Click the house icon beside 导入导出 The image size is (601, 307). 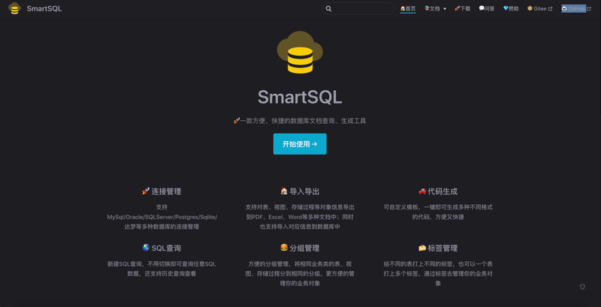284,191
